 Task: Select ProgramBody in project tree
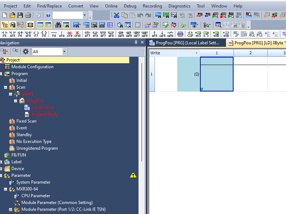click(44, 114)
